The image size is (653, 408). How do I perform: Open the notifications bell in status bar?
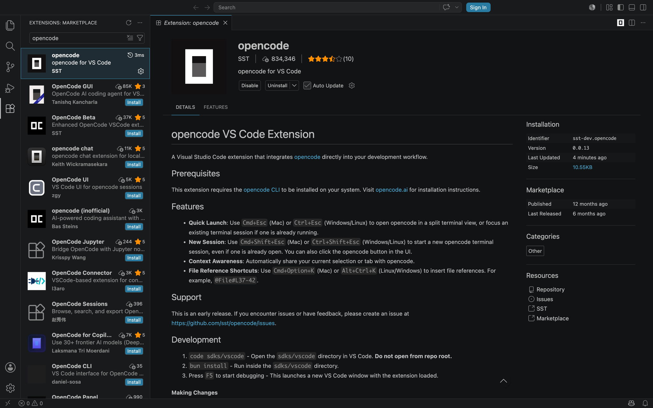[x=645, y=403]
